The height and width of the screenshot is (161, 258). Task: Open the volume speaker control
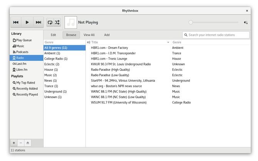(246, 22)
